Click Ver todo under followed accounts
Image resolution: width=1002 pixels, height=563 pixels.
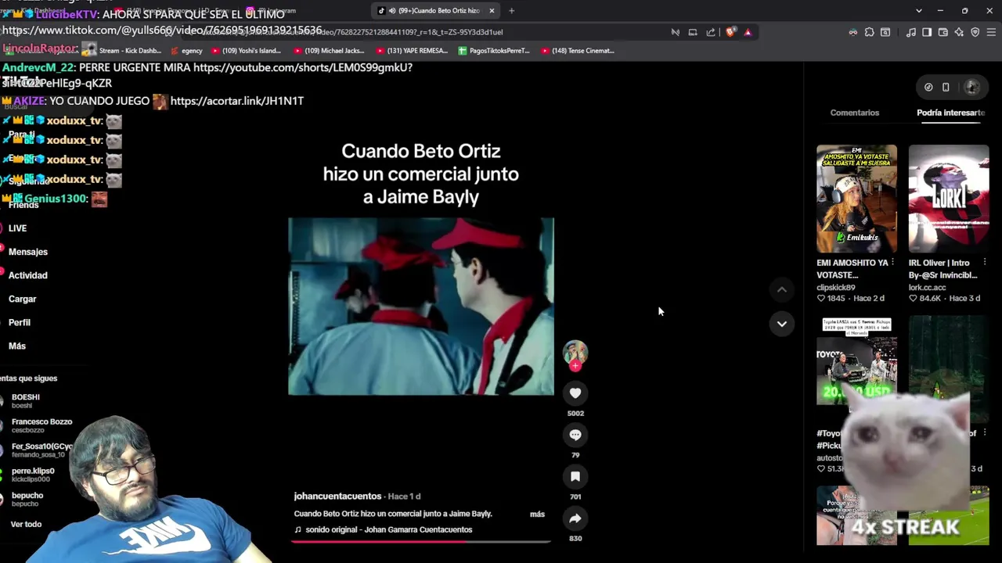pos(26,524)
